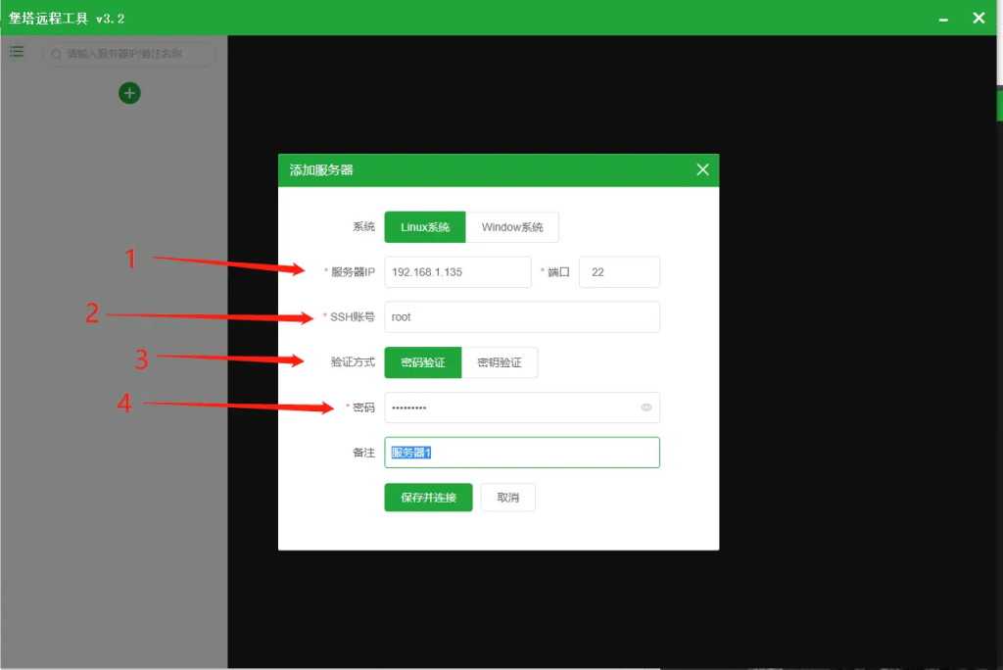
Task: Click the 端口 port input field
Action: 619,272
